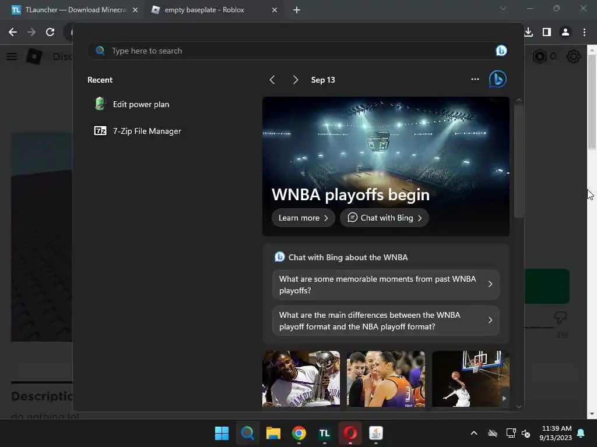Open the WNBA playoffs begin headline
Viewport: 597px width, 447px height.
(x=350, y=194)
